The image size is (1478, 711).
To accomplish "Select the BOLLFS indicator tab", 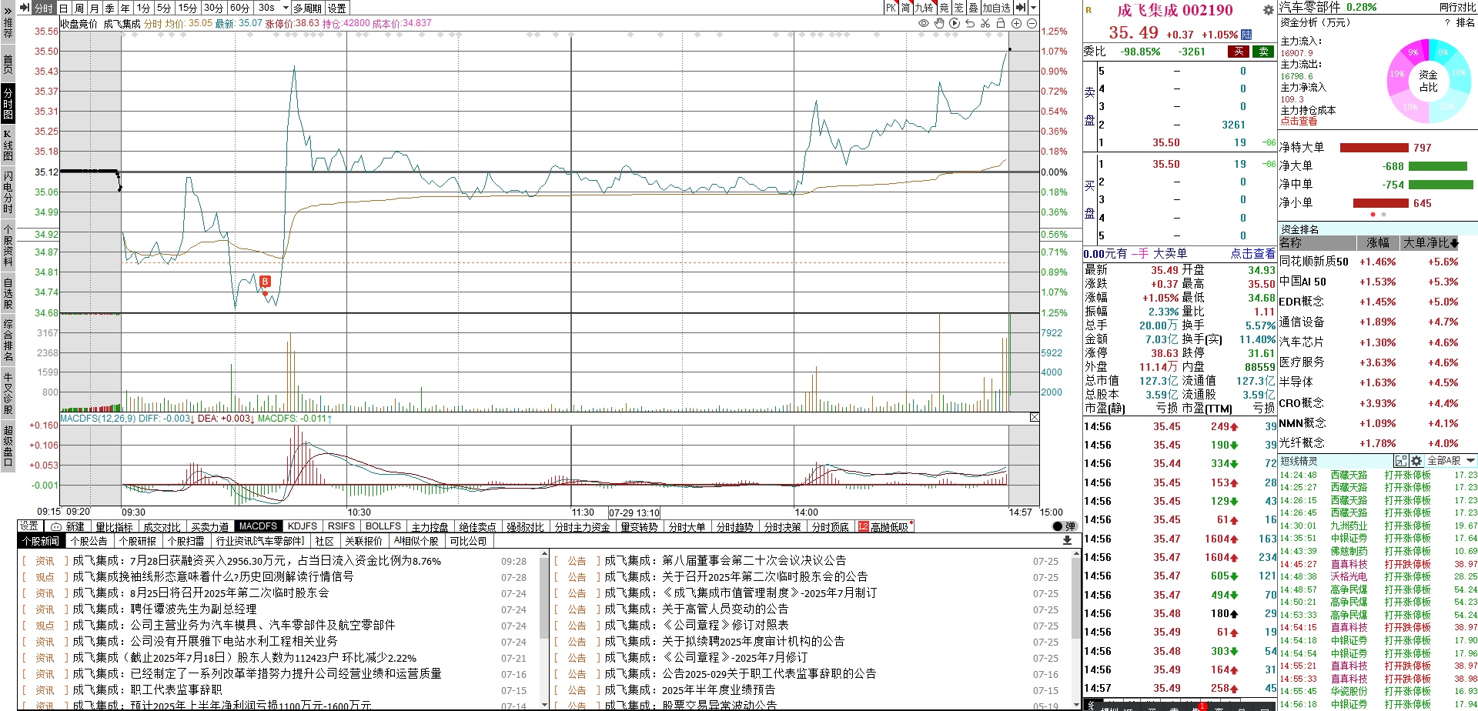I will [x=383, y=527].
